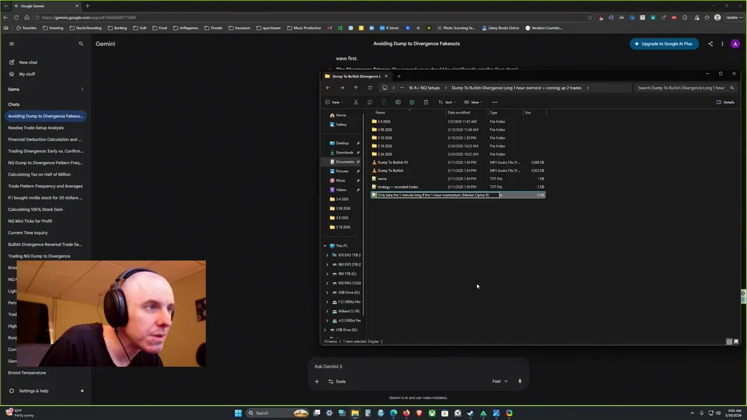Open Explorer See more three-dot menu
The width and height of the screenshot is (747, 420).
pos(494,102)
